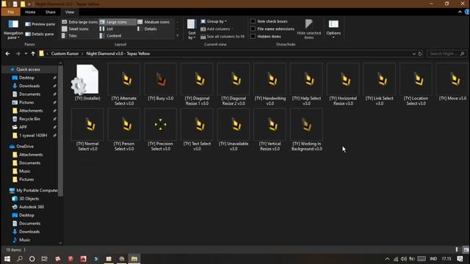Viewport: 470px width, 264px height.
Task: Select the [TY] Person Select v3.0 file
Action: [x=124, y=130]
